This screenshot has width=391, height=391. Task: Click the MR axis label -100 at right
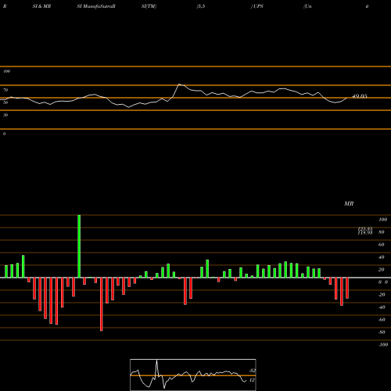point(382,345)
